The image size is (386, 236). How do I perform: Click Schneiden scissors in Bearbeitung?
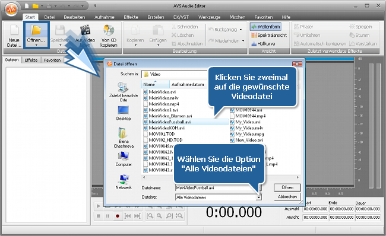(185, 27)
